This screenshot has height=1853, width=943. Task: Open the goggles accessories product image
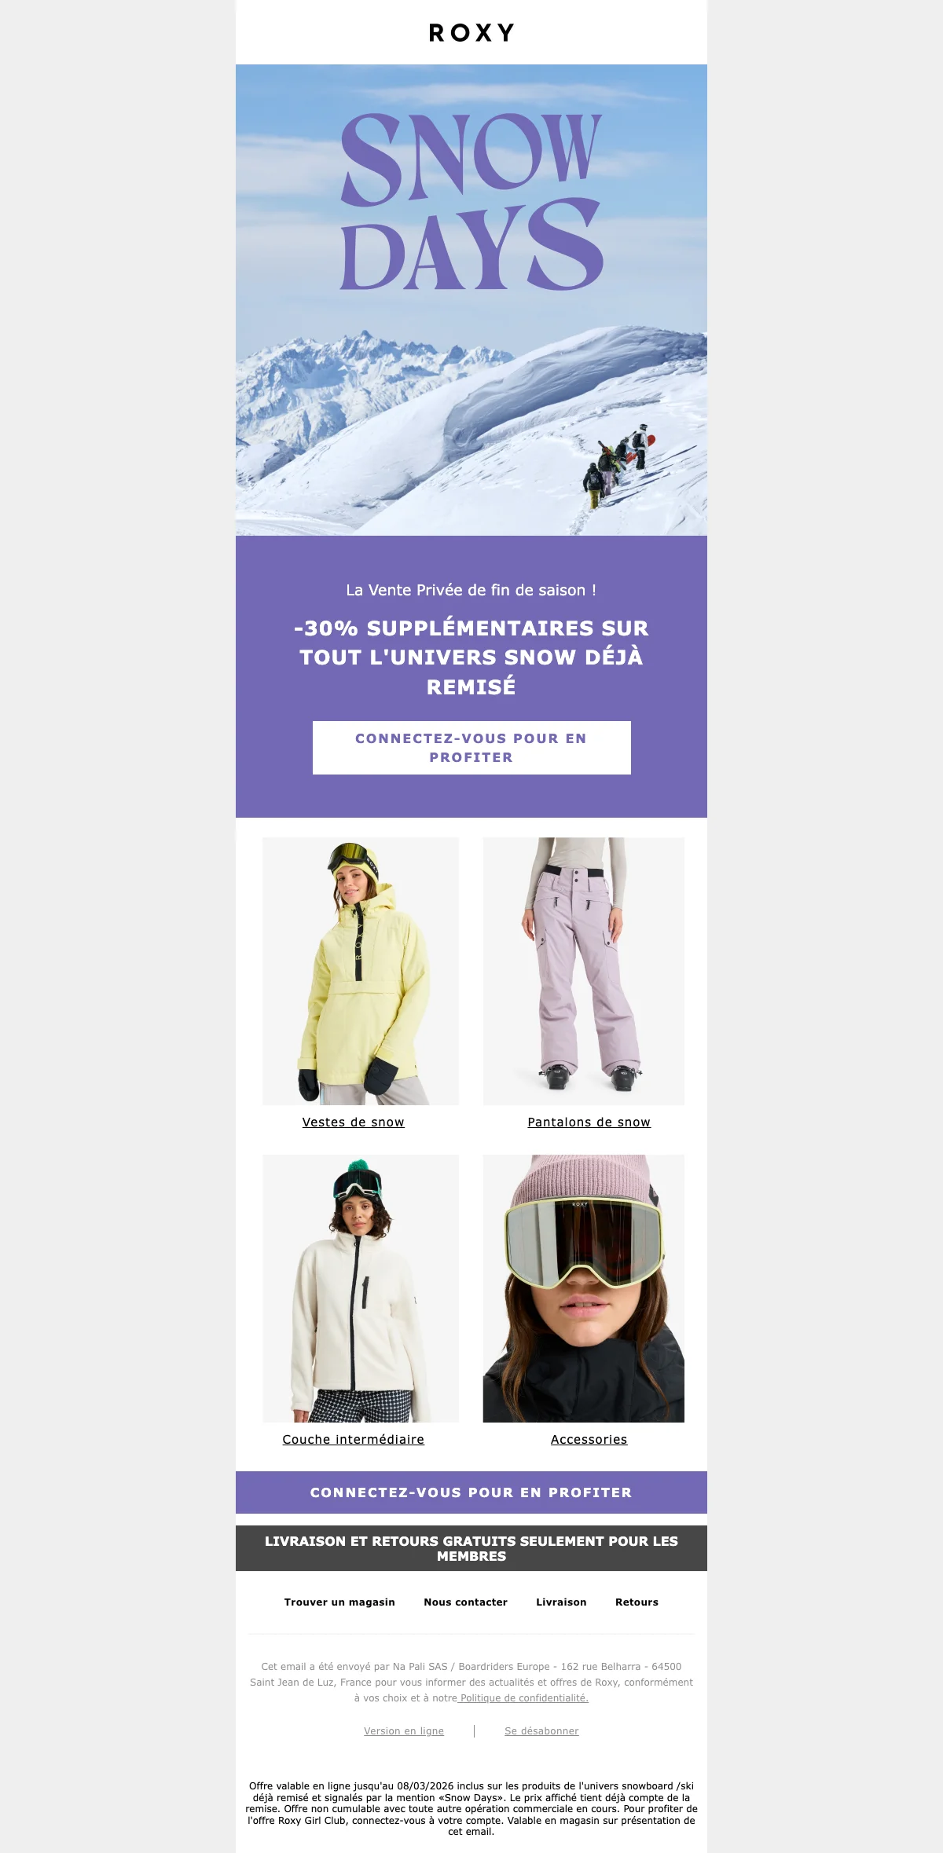point(584,1288)
